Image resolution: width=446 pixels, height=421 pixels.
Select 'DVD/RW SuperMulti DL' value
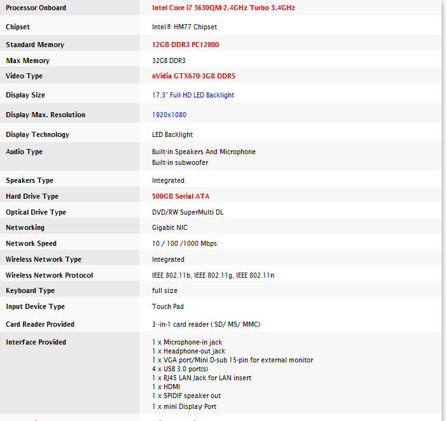pos(188,212)
